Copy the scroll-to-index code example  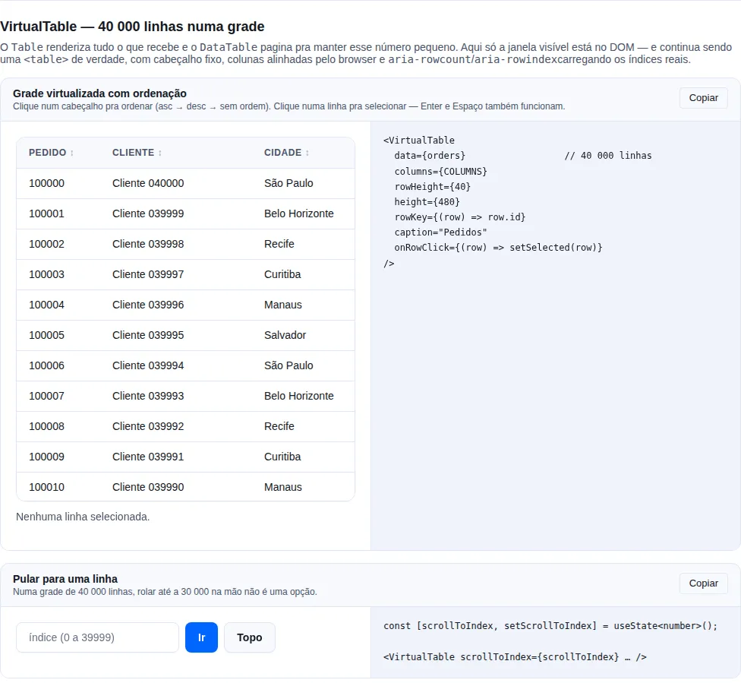coord(703,583)
